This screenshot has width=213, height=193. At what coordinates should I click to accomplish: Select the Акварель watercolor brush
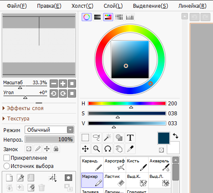pos(159,165)
